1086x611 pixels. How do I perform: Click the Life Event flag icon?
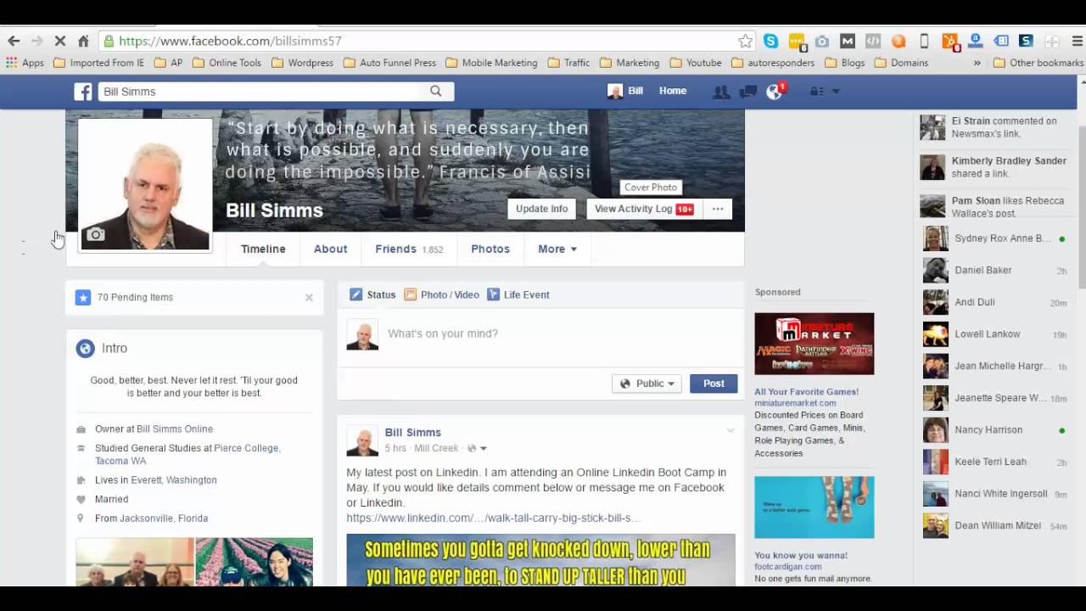tap(493, 294)
